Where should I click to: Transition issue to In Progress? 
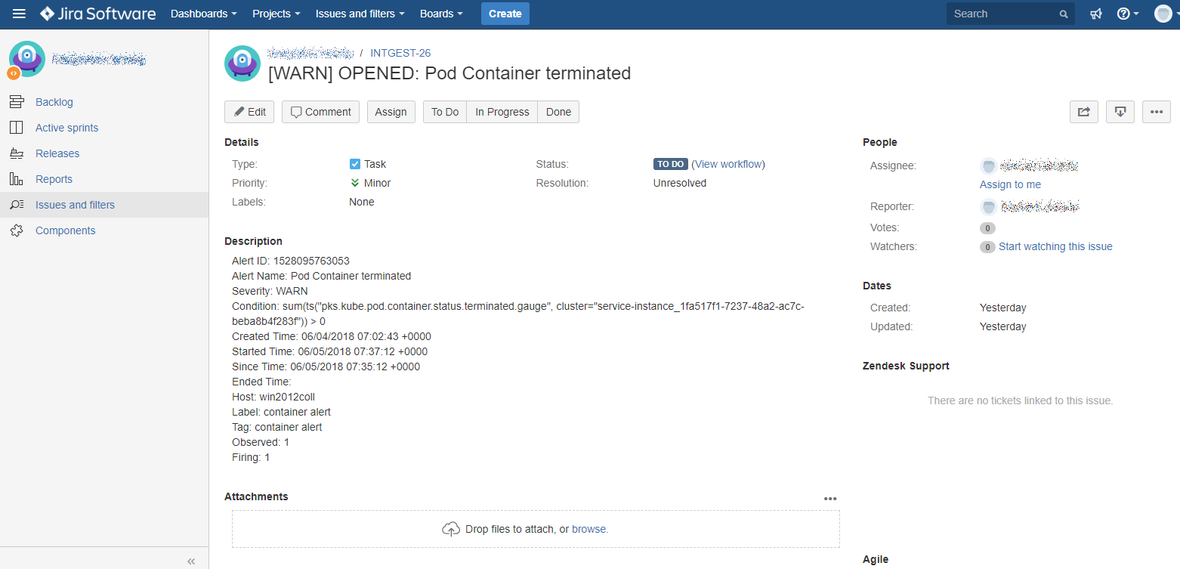click(502, 112)
